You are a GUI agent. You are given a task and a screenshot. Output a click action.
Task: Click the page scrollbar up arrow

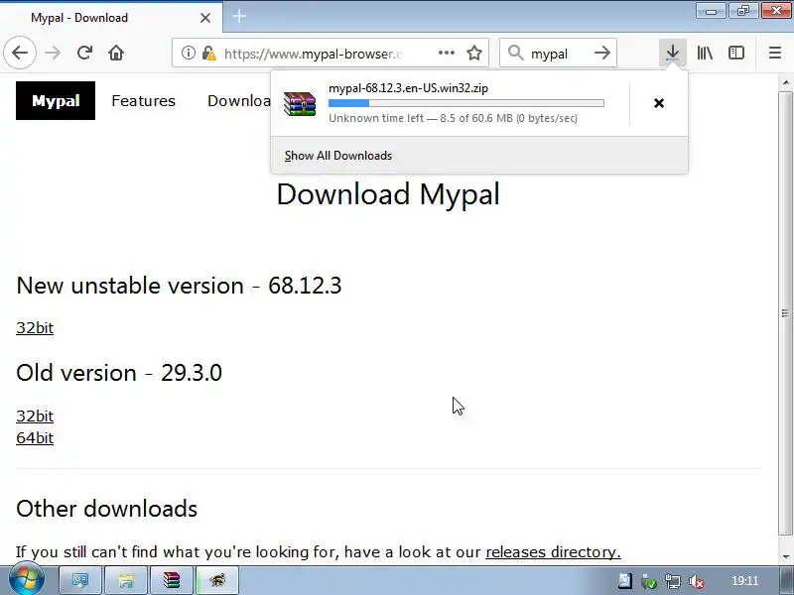click(785, 82)
